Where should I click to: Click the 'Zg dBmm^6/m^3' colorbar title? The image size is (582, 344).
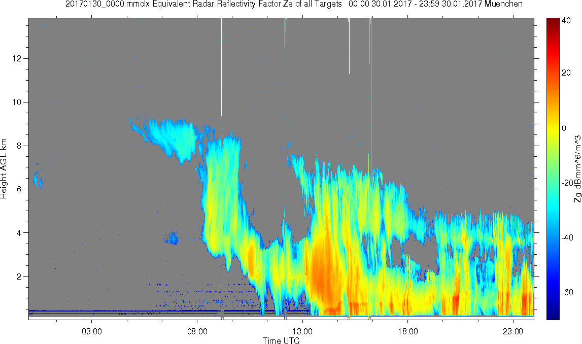(577, 168)
